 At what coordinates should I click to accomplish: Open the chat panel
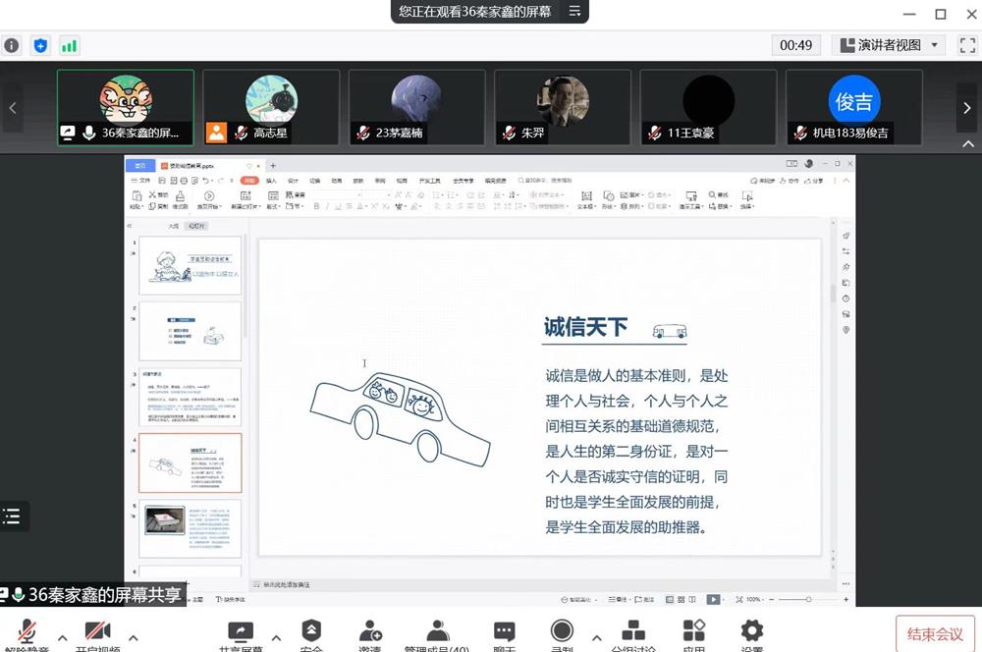pyautogui.click(x=504, y=633)
